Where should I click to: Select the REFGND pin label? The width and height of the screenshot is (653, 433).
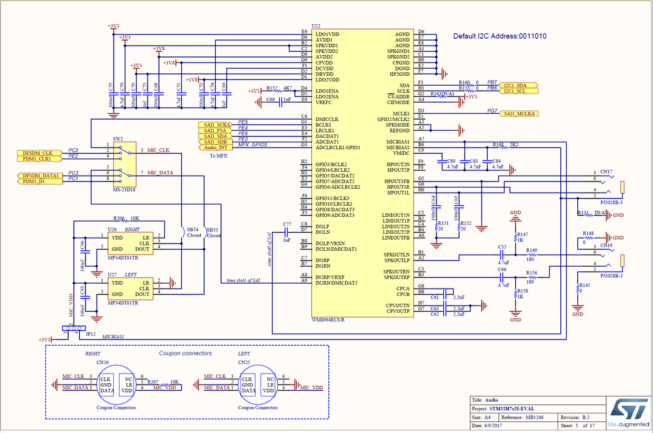(x=399, y=131)
